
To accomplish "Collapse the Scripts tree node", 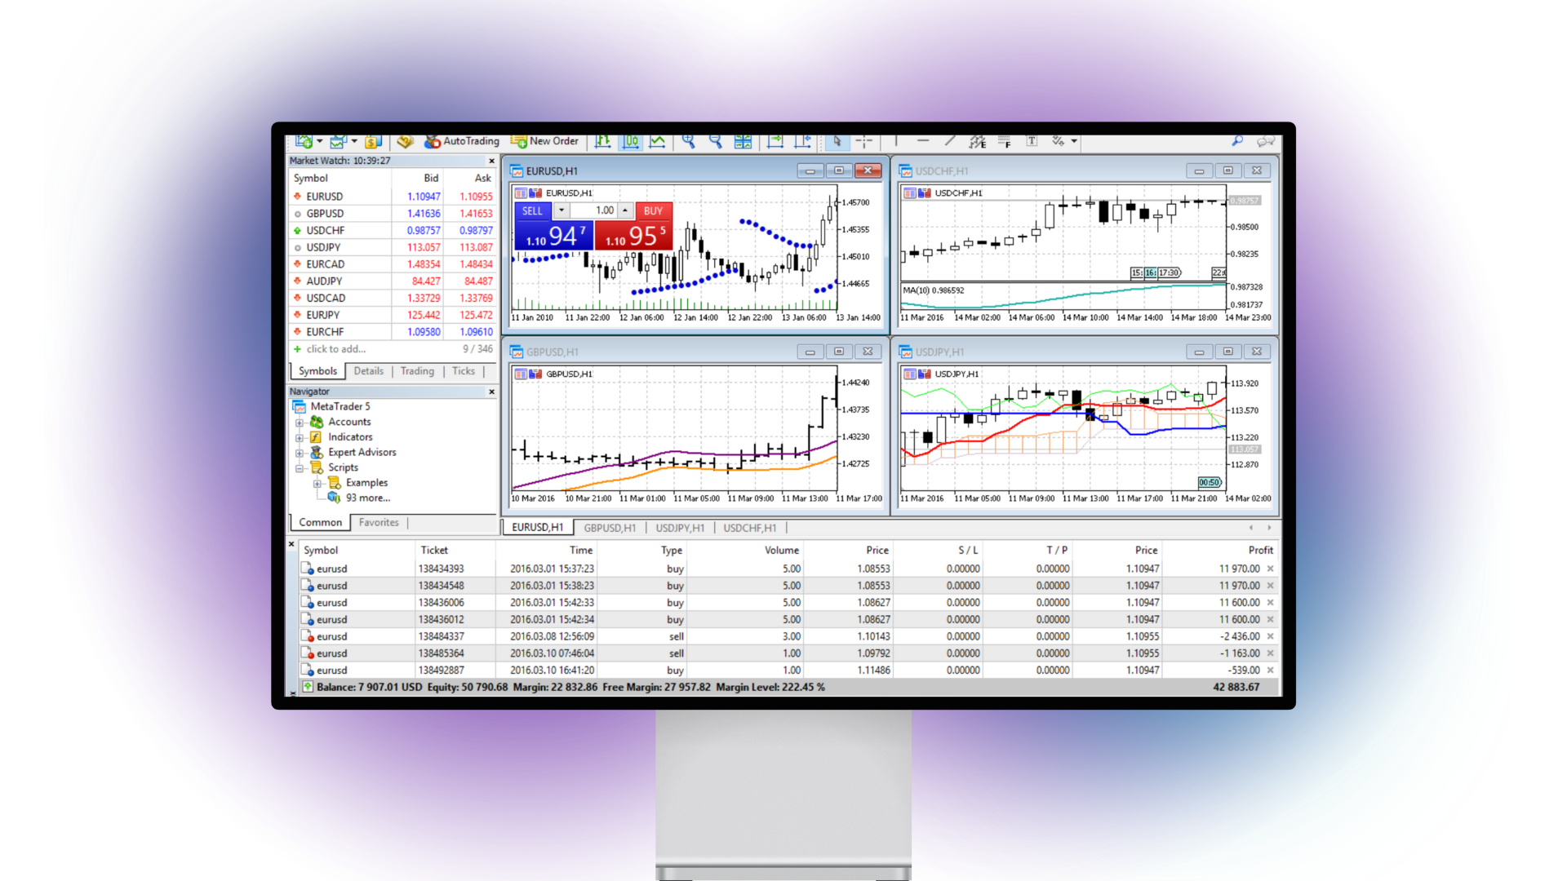I will point(300,468).
